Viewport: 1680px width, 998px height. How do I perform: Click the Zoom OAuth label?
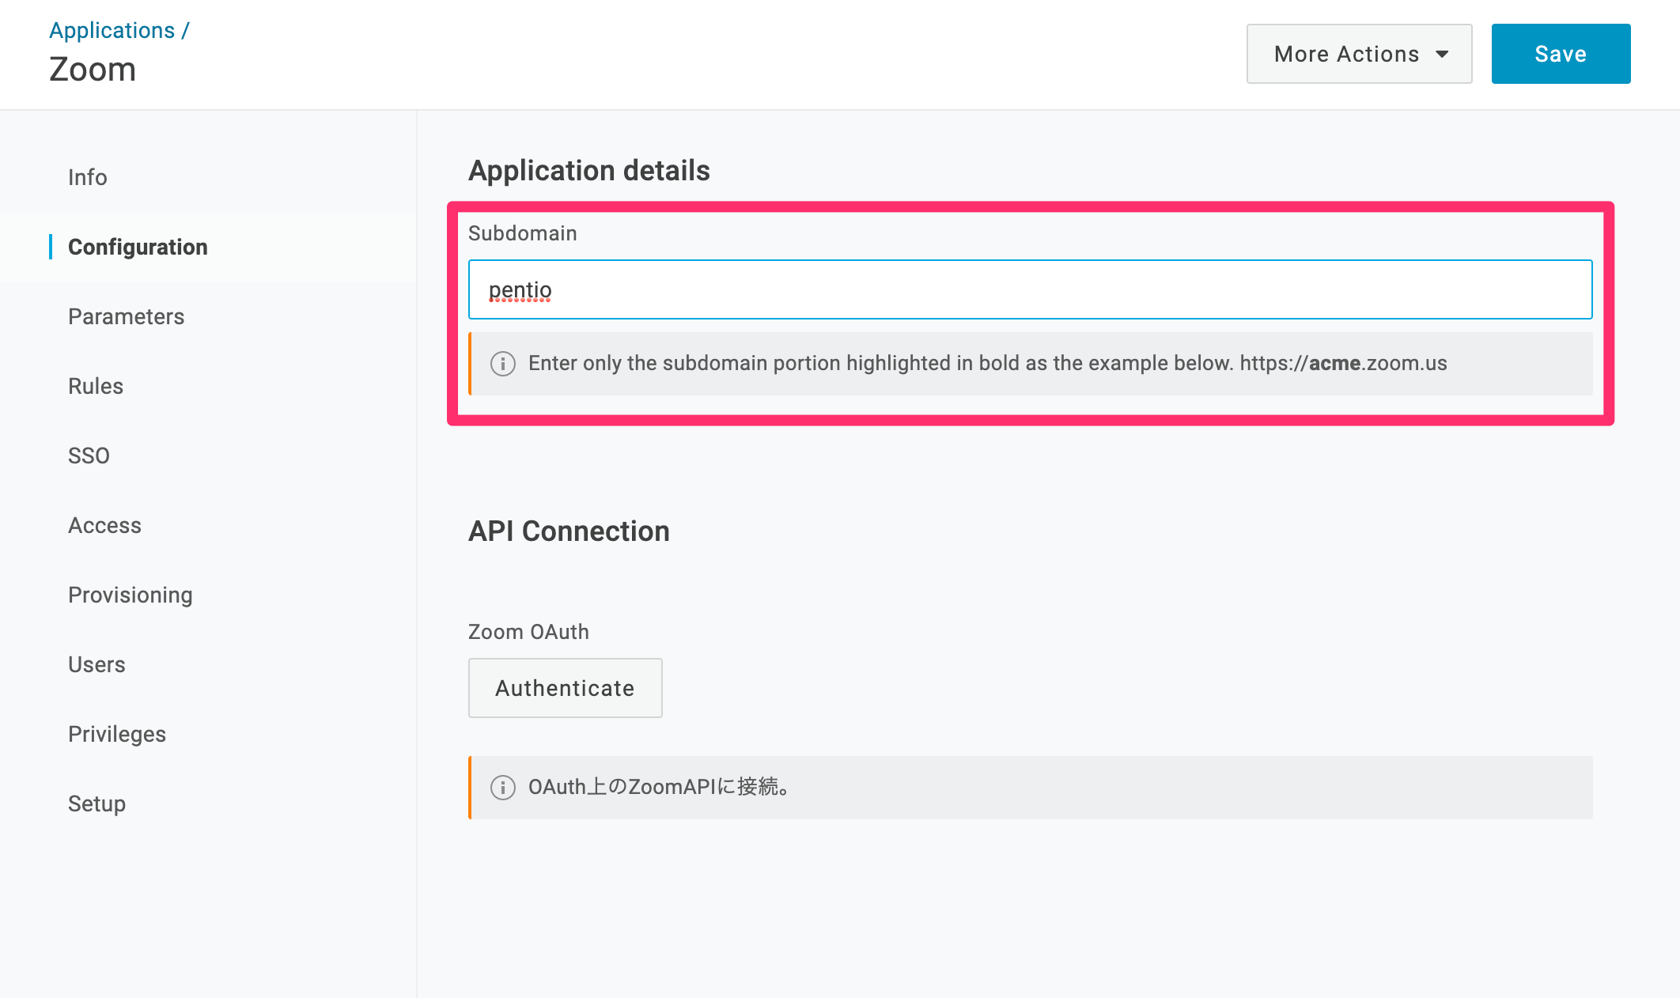(528, 632)
